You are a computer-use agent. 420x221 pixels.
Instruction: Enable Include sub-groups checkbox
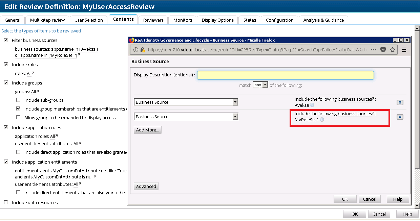pyautogui.click(x=18, y=100)
